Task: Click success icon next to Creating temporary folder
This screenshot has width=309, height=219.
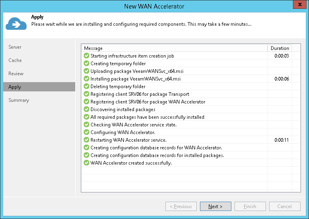Action: tap(87, 64)
